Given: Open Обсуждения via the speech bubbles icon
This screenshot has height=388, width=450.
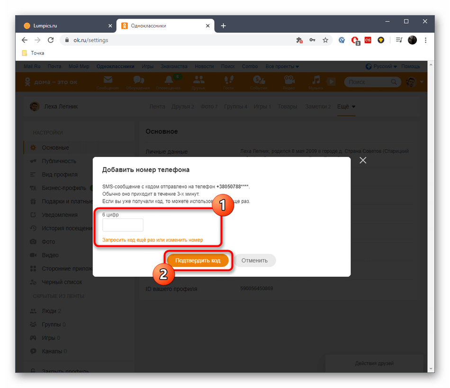Looking at the screenshot, I should (x=138, y=80).
